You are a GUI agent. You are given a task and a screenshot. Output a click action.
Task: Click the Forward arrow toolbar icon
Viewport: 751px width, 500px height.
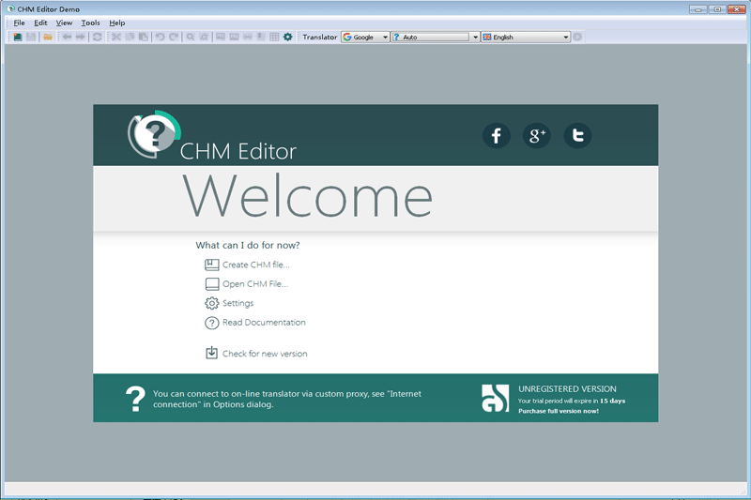(80, 37)
